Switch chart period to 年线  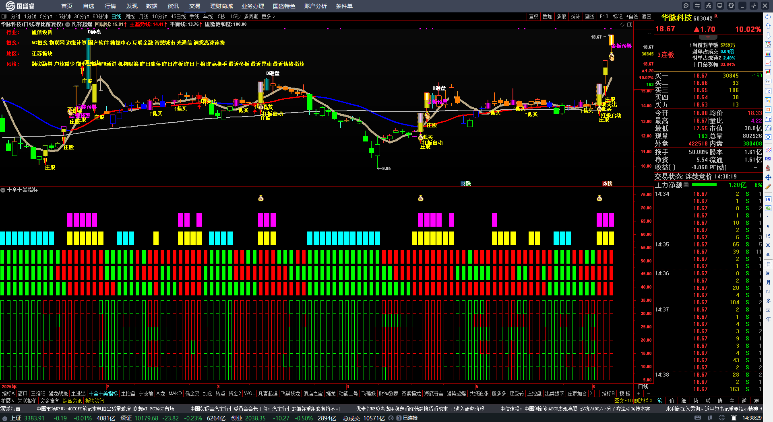208,16
